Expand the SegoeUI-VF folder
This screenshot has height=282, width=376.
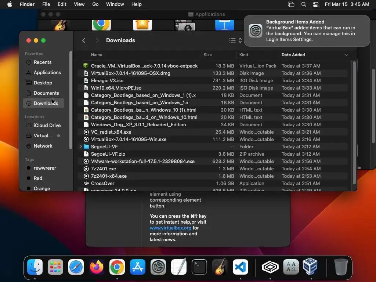pyautogui.click(x=81, y=147)
